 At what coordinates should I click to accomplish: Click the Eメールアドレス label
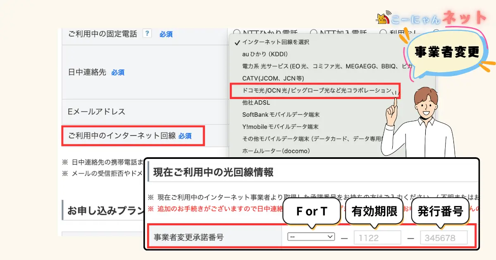tap(96, 112)
